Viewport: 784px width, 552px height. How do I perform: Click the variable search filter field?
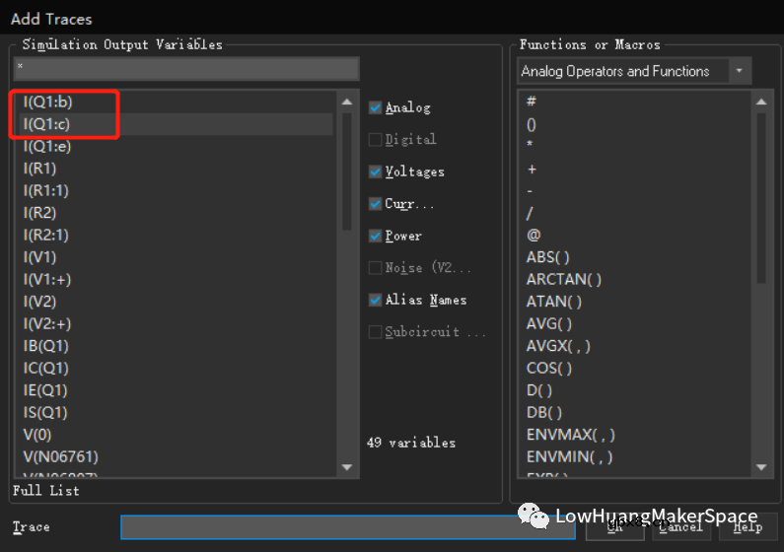(186, 68)
